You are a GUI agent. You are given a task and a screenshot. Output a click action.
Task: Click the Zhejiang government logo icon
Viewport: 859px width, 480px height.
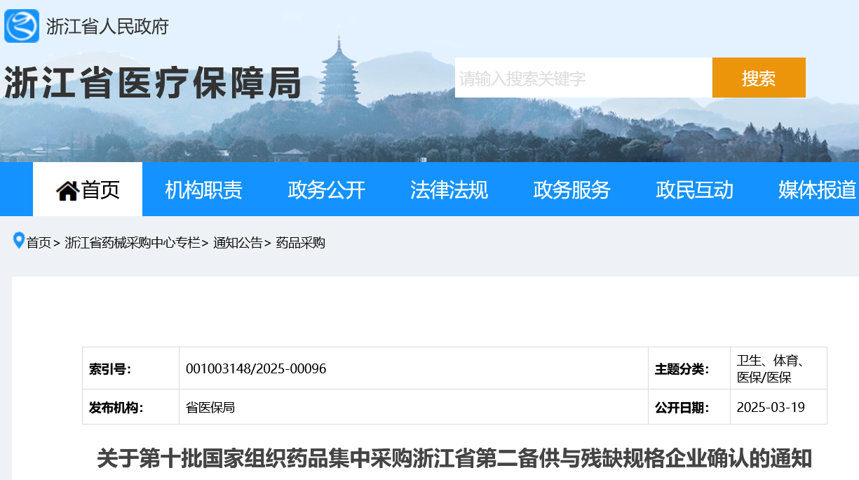pyautogui.click(x=22, y=26)
